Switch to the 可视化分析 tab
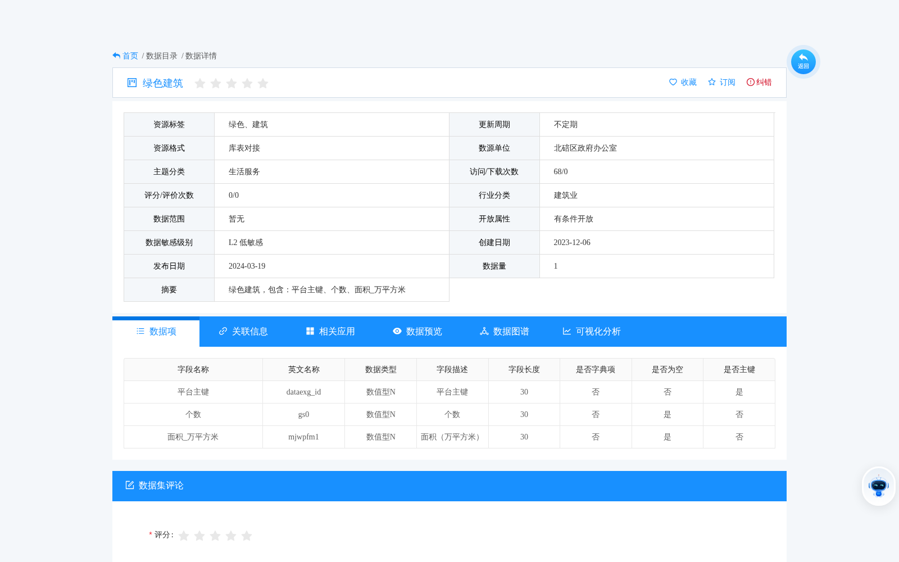Image resolution: width=899 pixels, height=562 pixels. (591, 332)
